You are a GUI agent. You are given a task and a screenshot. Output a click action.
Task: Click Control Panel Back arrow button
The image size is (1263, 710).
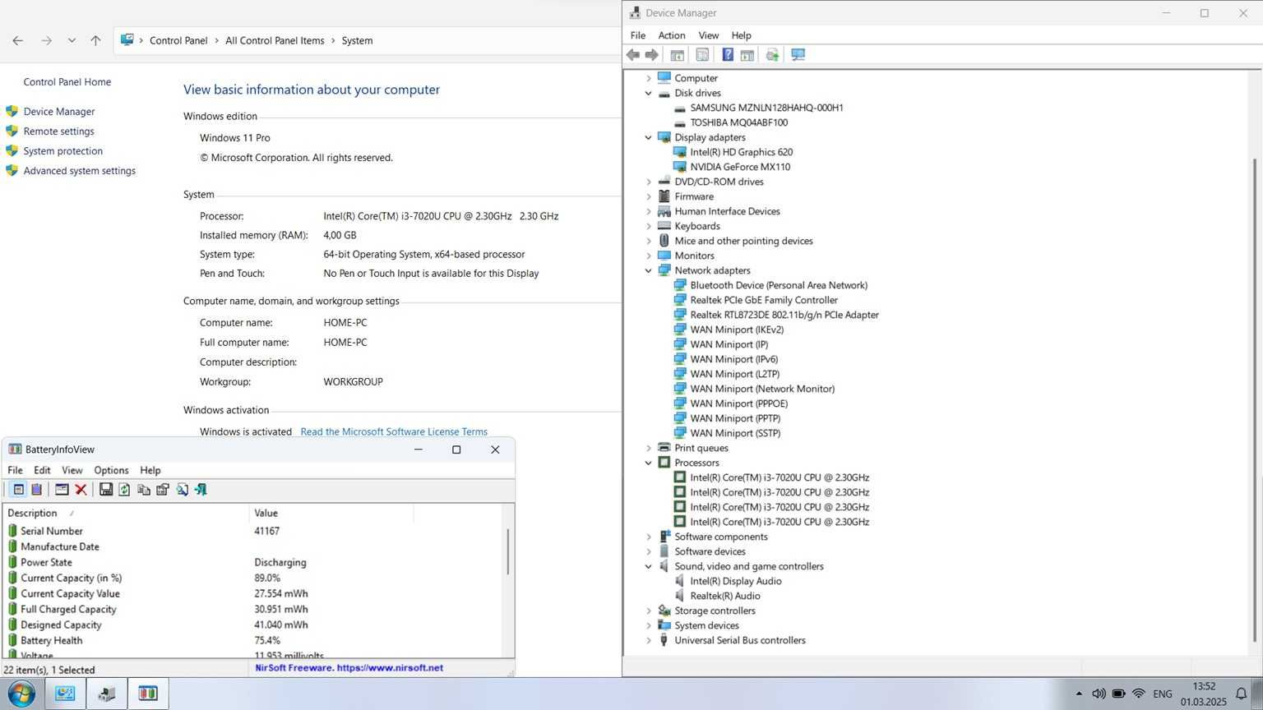point(18,40)
